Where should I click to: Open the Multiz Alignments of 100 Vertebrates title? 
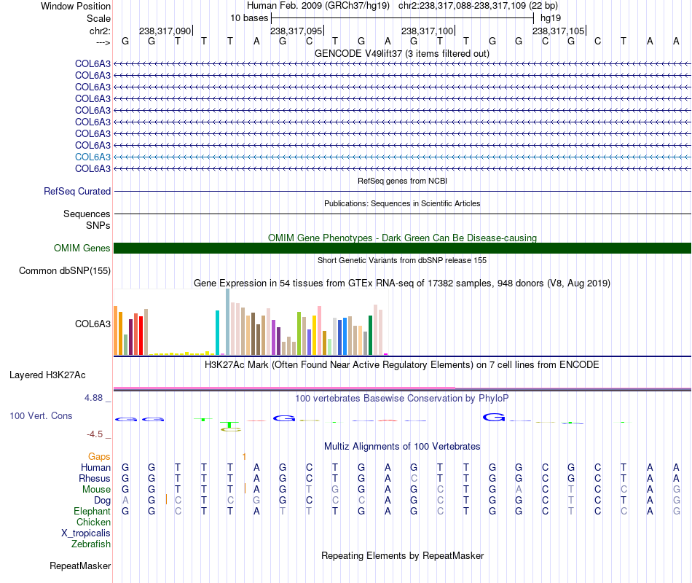pos(402,447)
